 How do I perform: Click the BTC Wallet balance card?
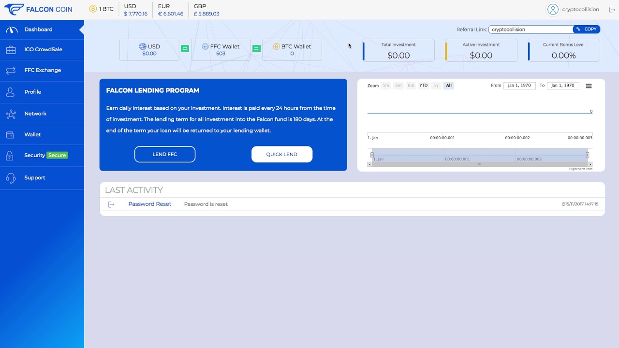point(292,50)
